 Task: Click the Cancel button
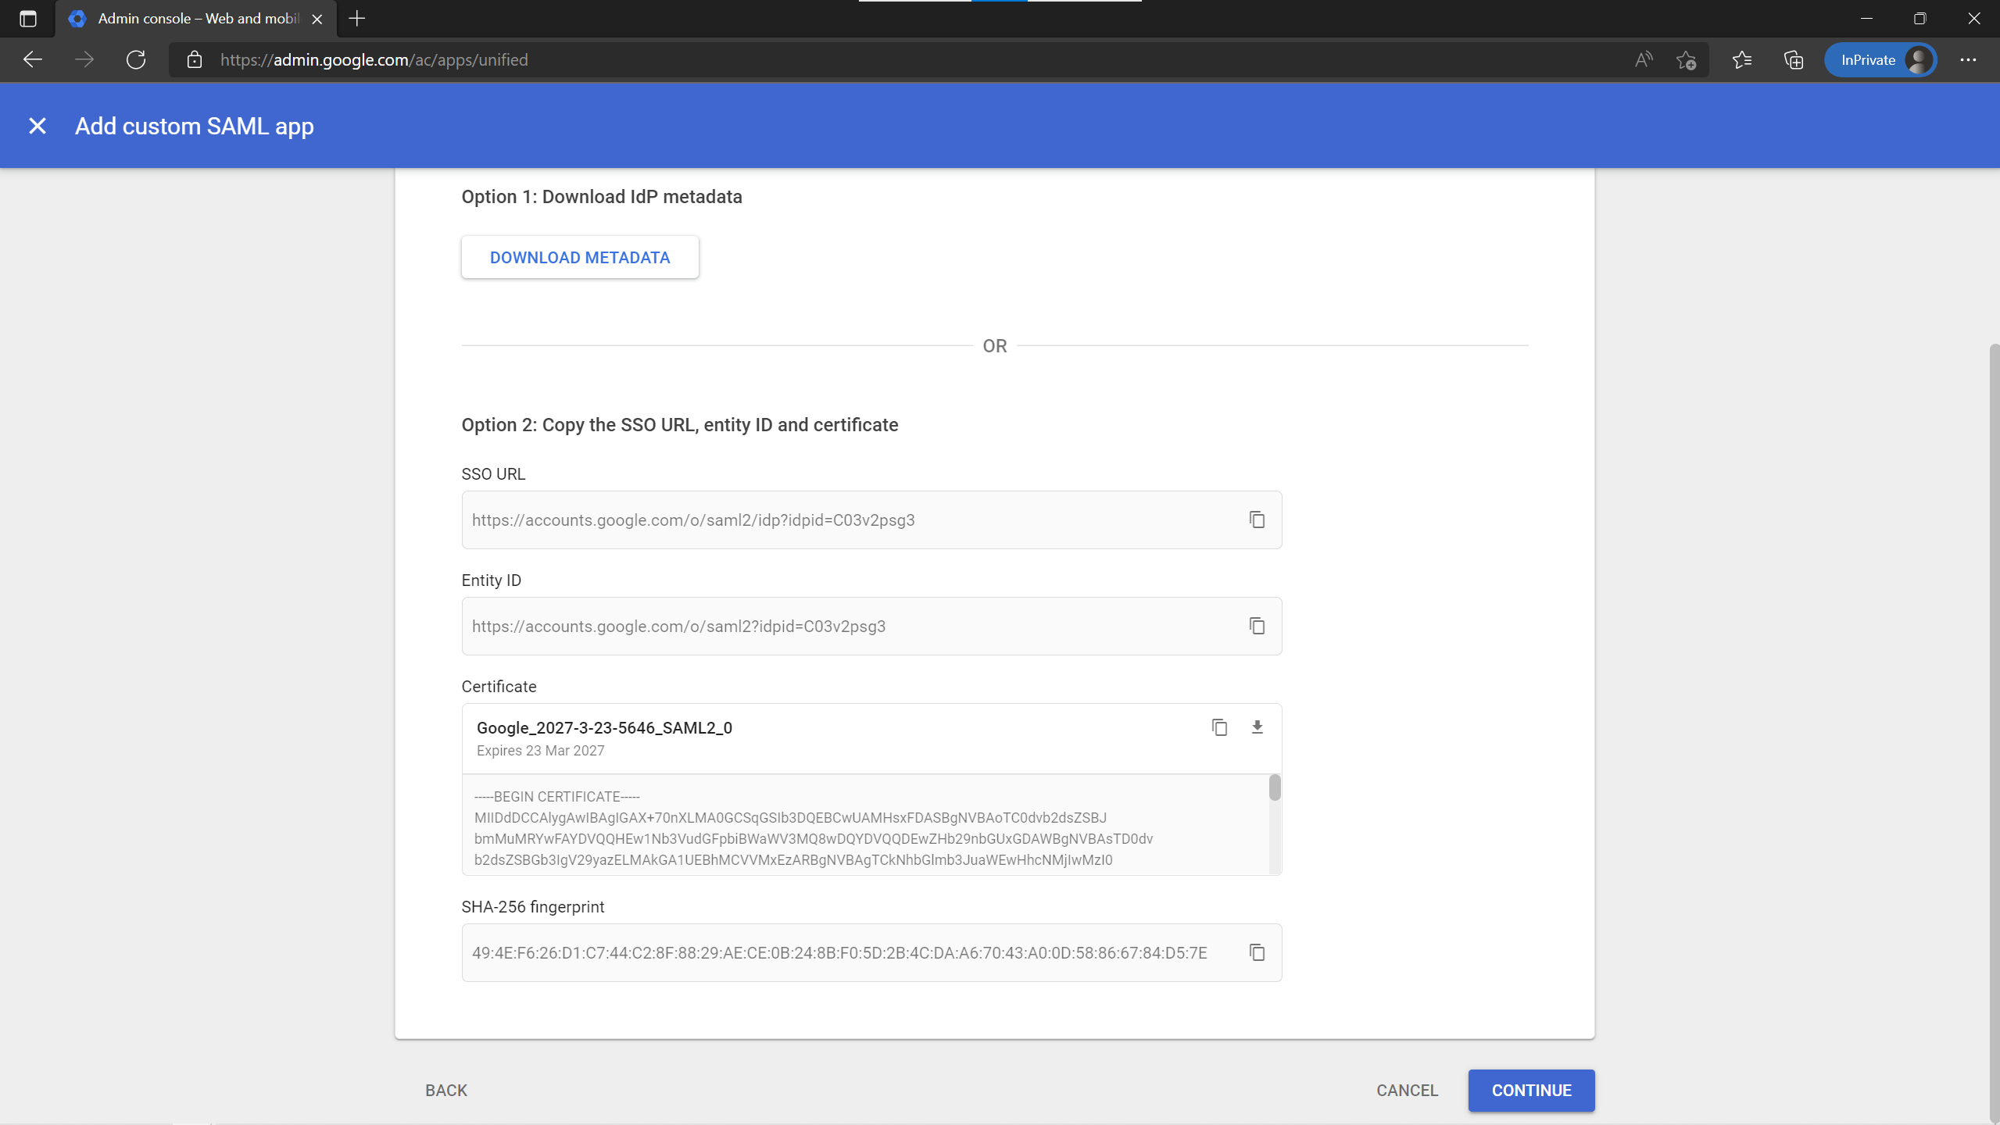(x=1407, y=1090)
